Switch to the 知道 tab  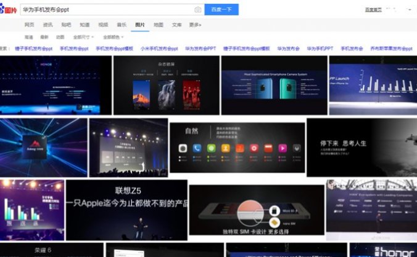85,25
